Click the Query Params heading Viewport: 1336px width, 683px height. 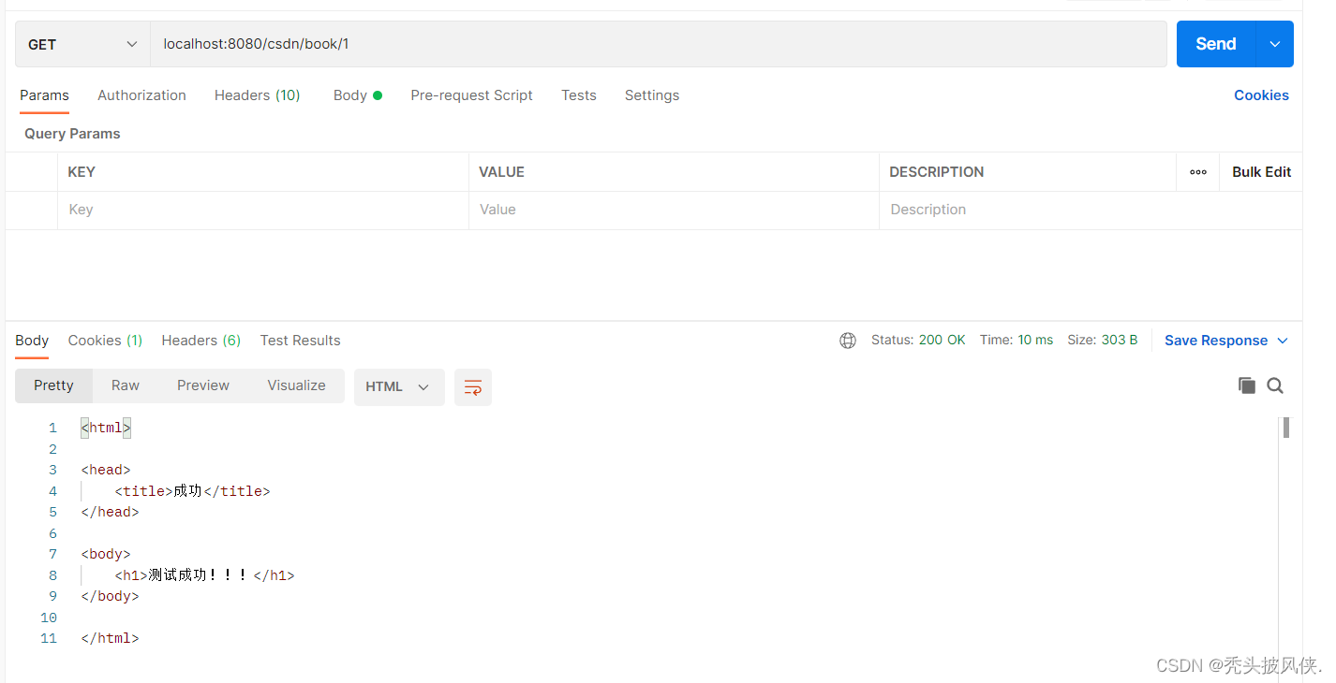(72, 134)
